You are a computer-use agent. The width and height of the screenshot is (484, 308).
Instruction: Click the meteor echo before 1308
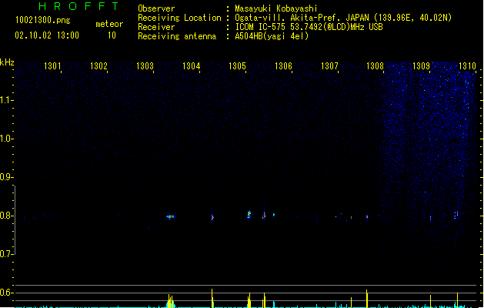tap(367, 217)
